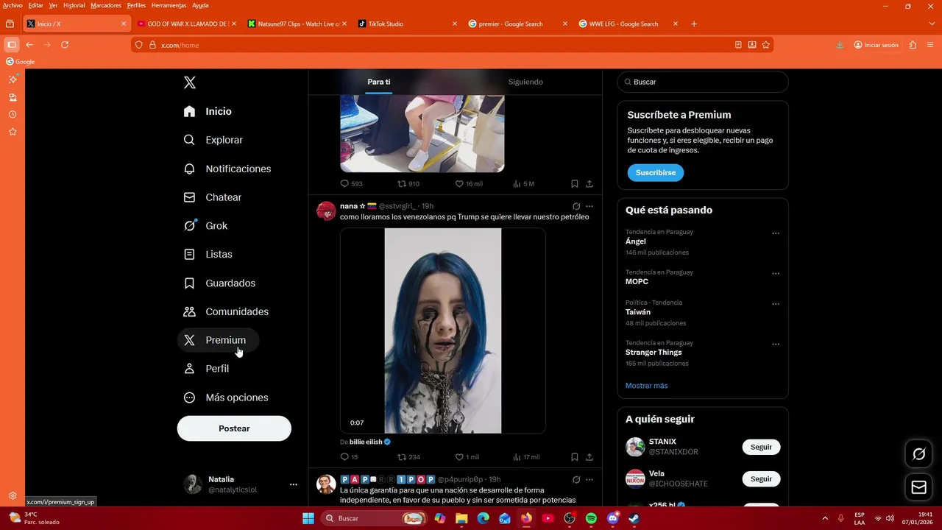Open Notificaciones bell in X sidebar

[x=227, y=169]
